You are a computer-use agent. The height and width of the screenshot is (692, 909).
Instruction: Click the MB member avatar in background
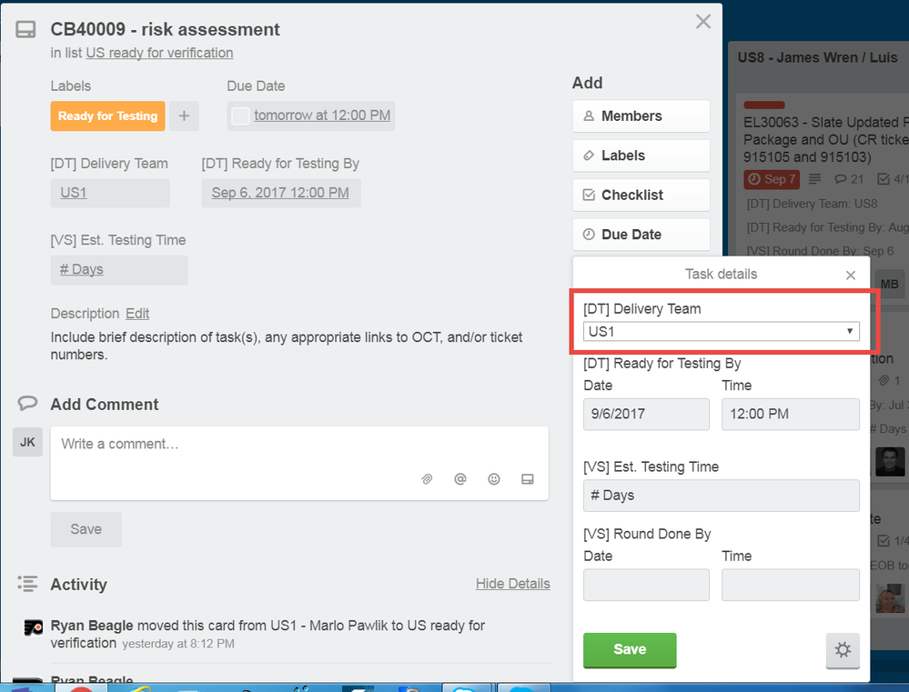889,284
